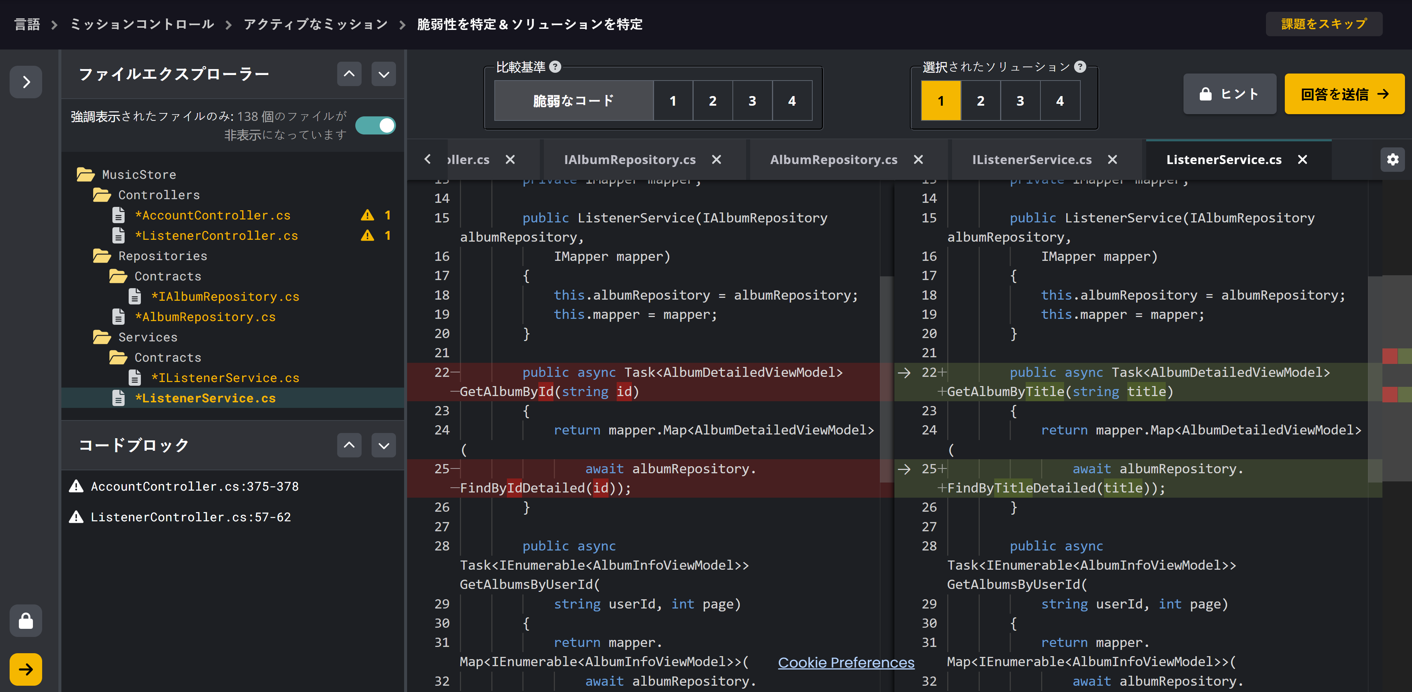Expand file explorer with down chevron

pos(384,74)
